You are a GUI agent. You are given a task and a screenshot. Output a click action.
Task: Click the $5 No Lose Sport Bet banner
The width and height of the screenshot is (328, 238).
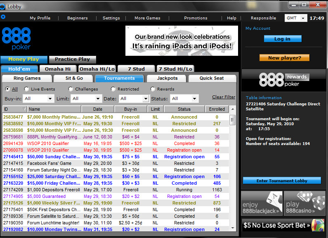click(x=284, y=225)
